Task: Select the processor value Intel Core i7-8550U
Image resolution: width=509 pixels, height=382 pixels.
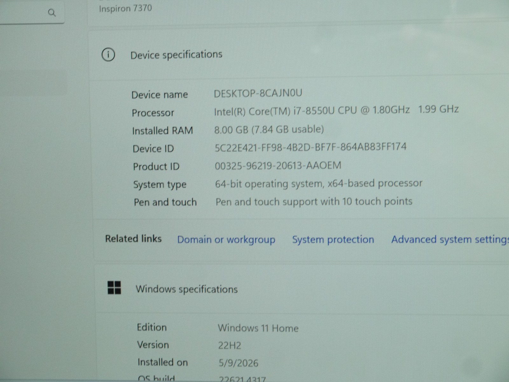Action: pos(312,110)
